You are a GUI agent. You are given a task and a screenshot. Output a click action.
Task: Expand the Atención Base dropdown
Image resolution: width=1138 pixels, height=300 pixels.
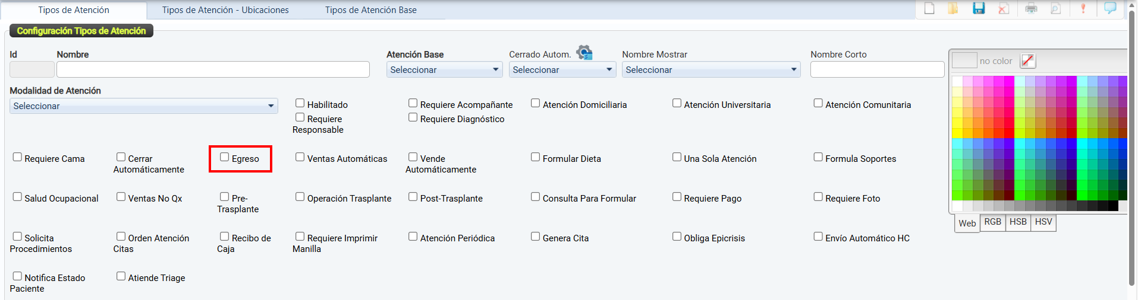tap(445, 70)
